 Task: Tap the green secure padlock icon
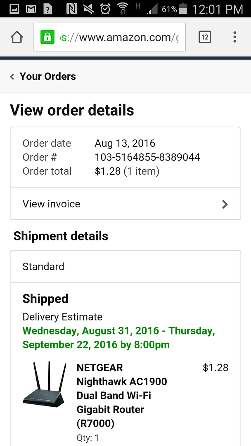coord(47,38)
